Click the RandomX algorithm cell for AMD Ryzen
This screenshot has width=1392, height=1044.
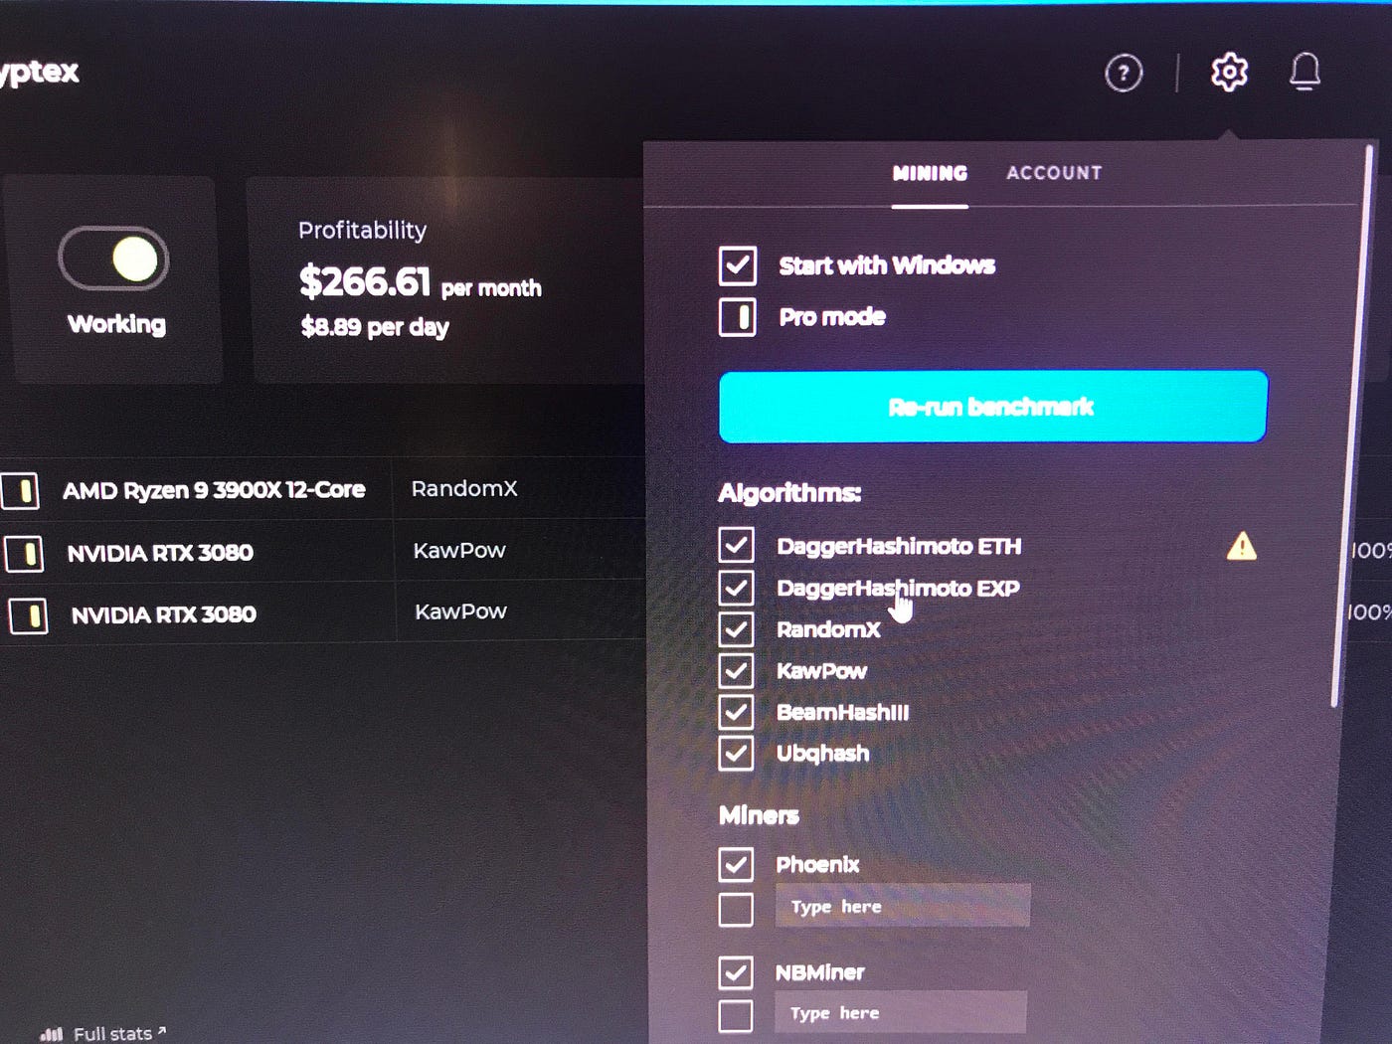(464, 488)
